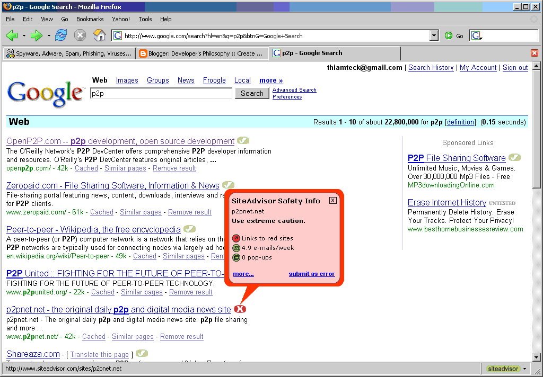Click the red X rating beside p2pnet.net result
Image resolution: width=543 pixels, height=377 pixels.
(240, 309)
